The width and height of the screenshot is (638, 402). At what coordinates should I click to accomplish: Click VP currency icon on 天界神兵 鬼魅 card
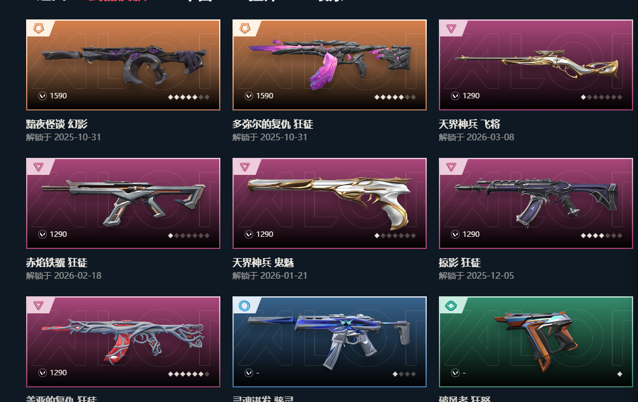(249, 234)
